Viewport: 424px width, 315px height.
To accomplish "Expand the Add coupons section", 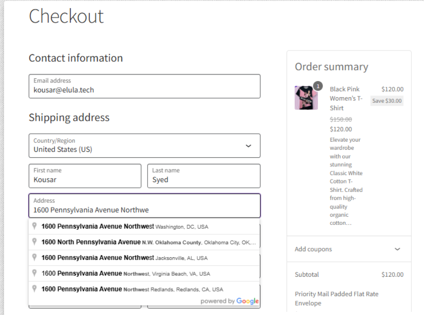I will point(349,249).
